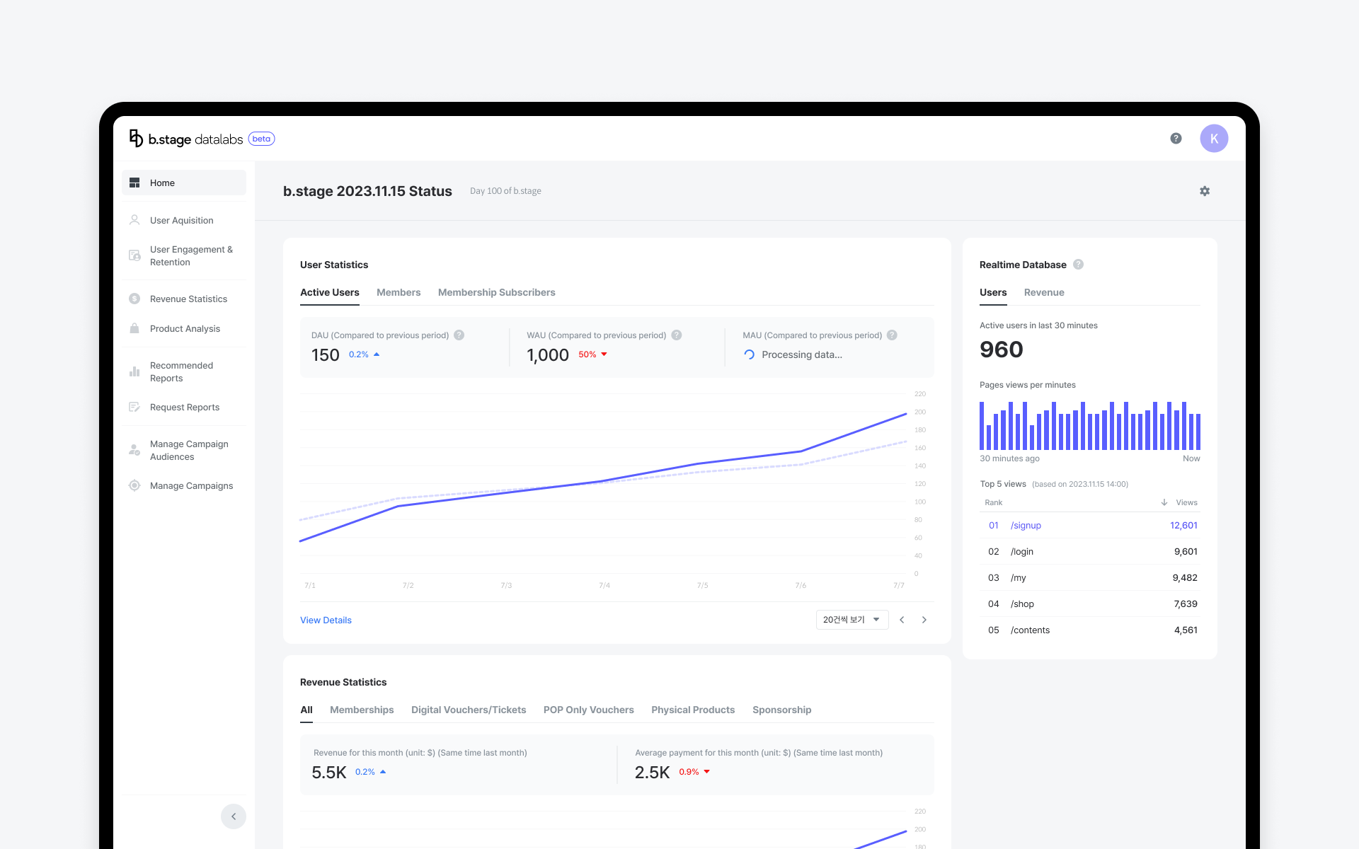Click the WAU info question mark icon
Viewport: 1359px width, 849px height.
point(677,335)
